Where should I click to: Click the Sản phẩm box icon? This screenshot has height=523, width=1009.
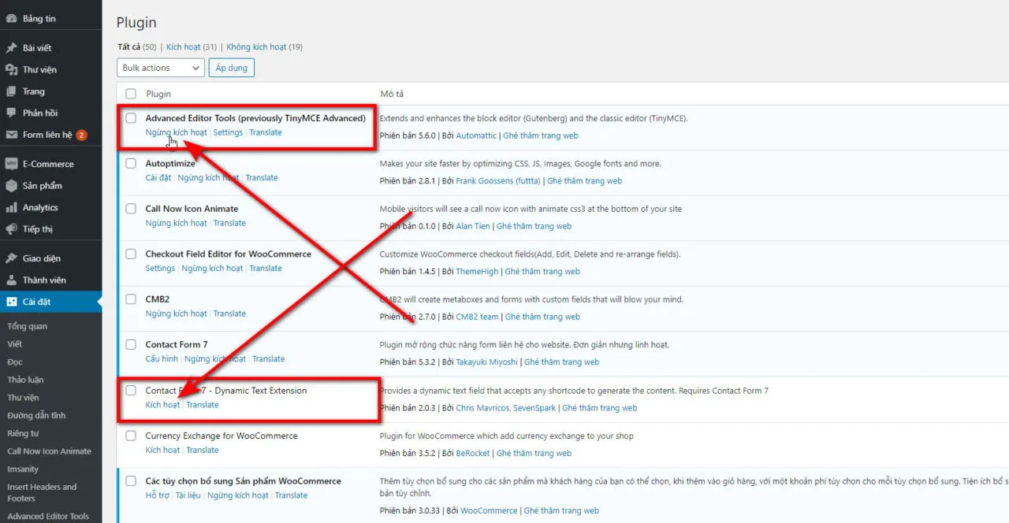pyautogui.click(x=12, y=186)
